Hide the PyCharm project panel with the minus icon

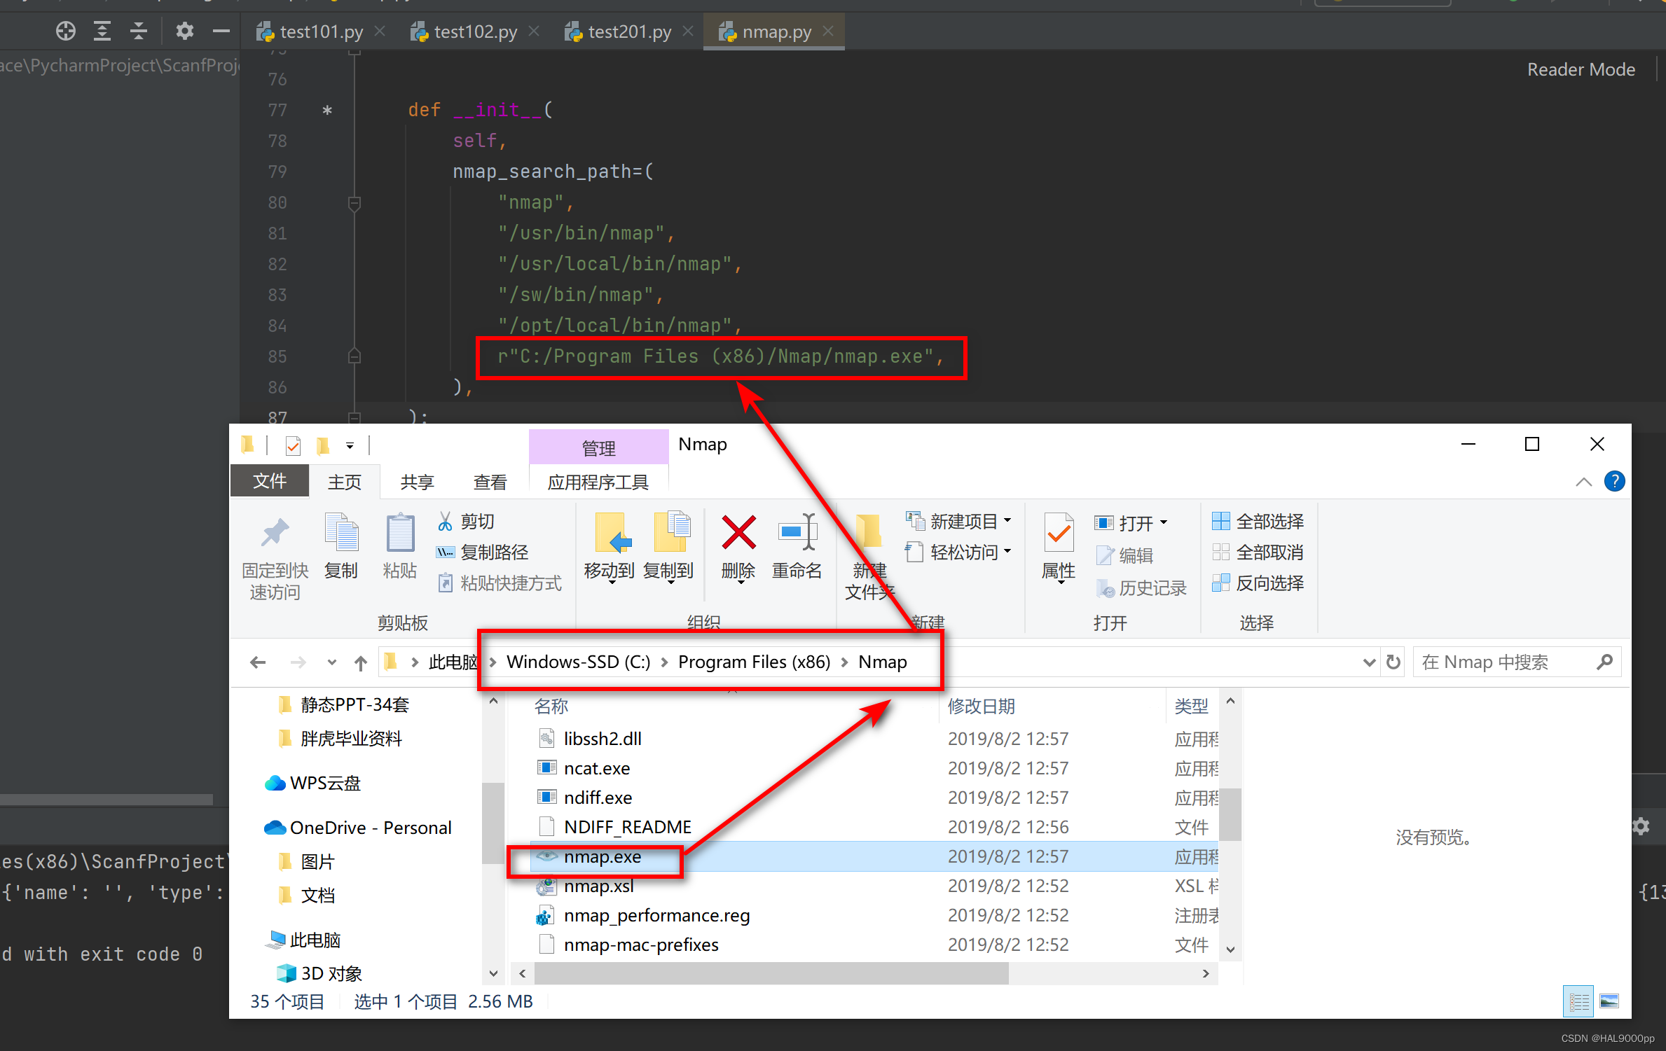221,31
